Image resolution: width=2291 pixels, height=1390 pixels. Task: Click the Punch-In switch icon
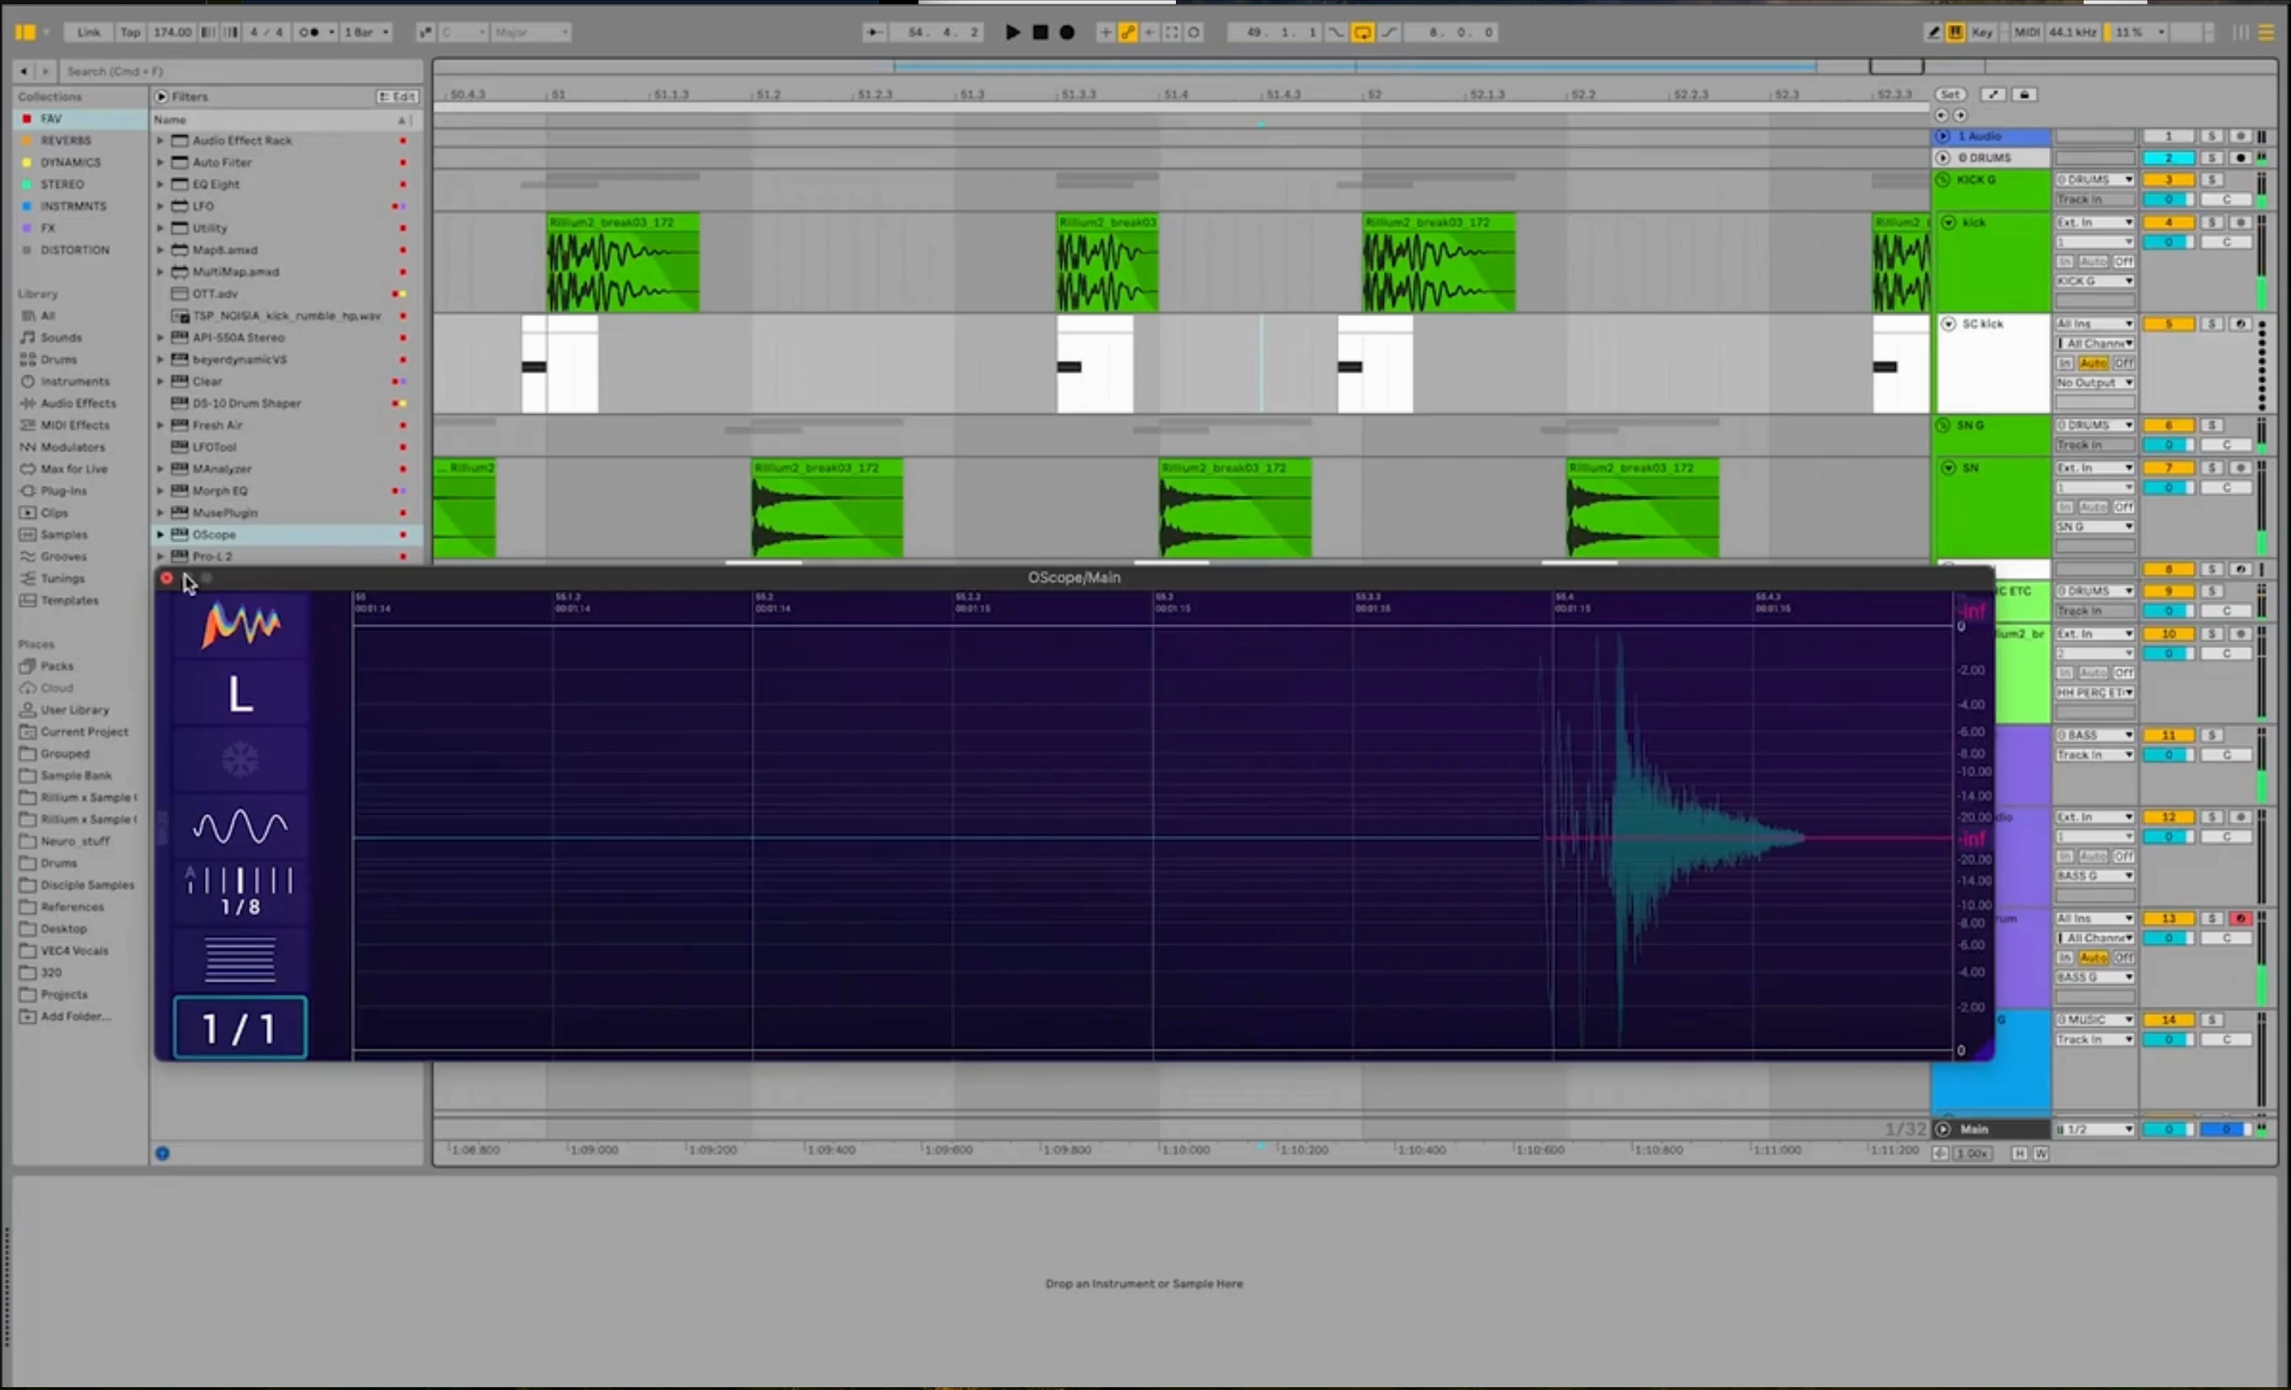coord(1336,33)
